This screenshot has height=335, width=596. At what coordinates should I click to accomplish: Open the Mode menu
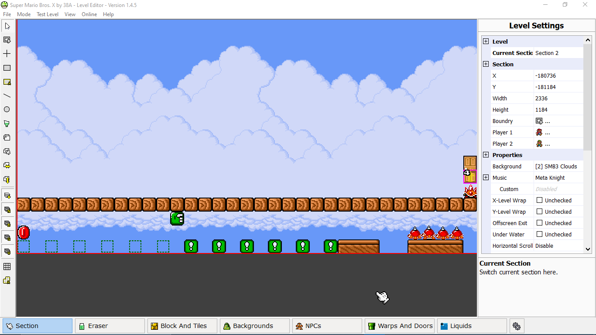pyautogui.click(x=24, y=14)
